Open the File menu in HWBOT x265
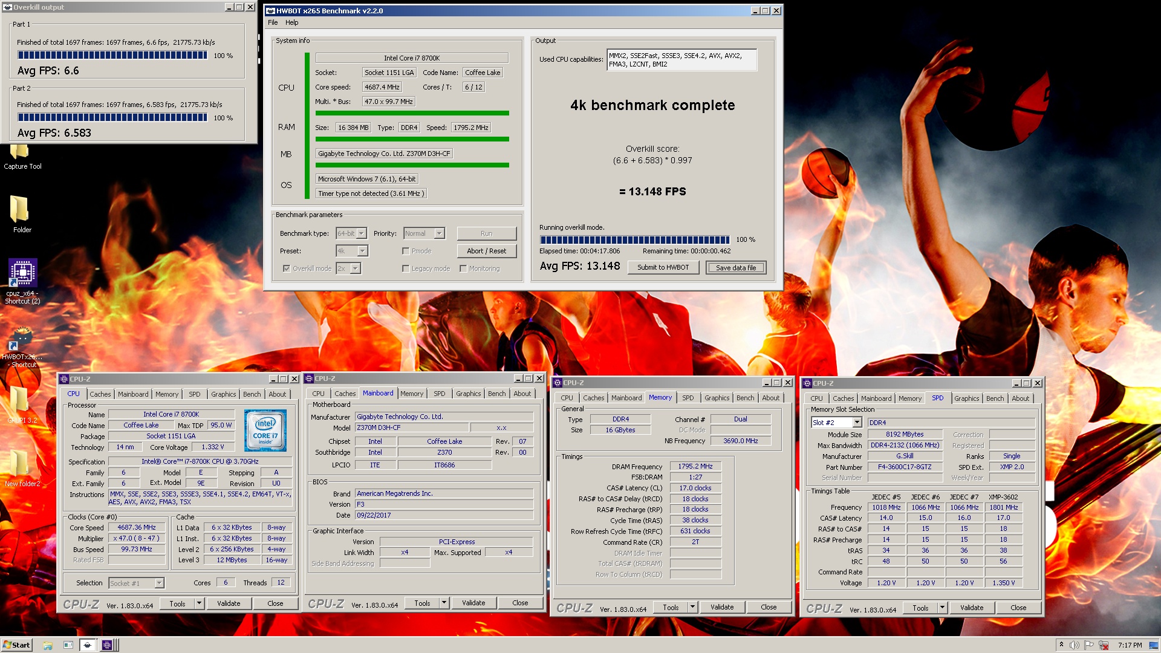Viewport: 1161px width, 653px height. coord(273,22)
